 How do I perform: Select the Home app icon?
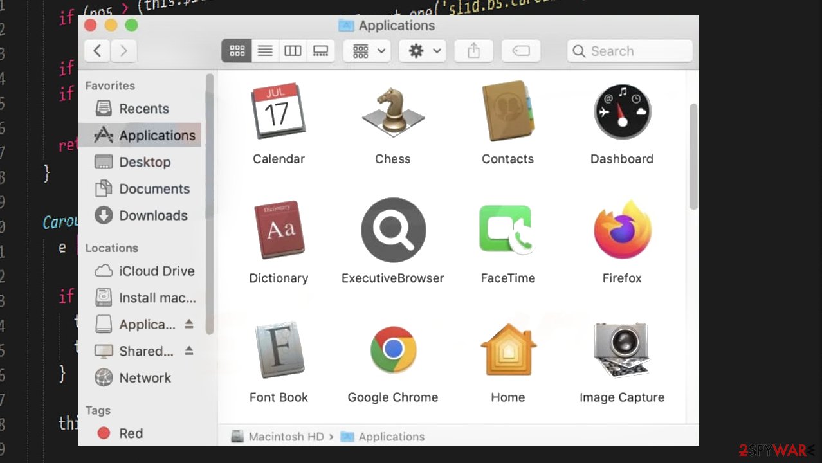(x=508, y=349)
